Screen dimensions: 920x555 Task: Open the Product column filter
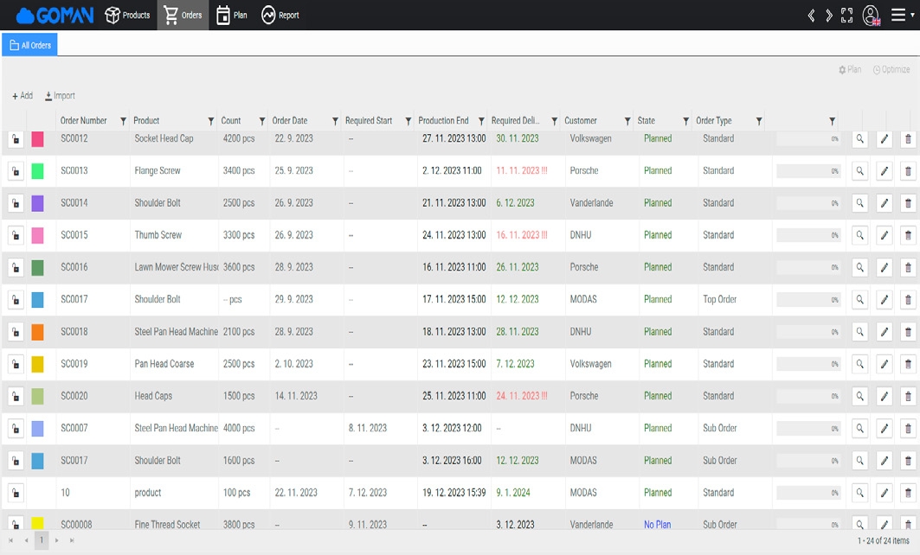[210, 121]
